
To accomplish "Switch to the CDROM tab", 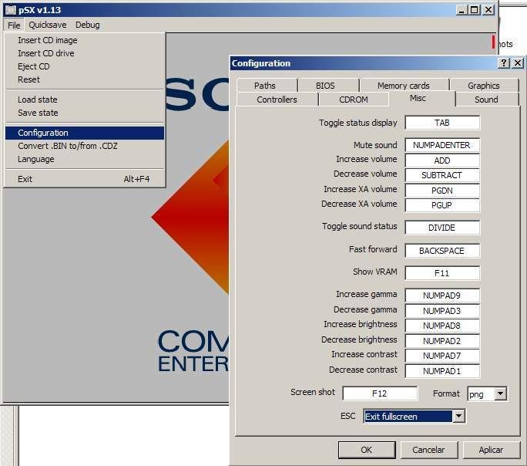I will [353, 100].
